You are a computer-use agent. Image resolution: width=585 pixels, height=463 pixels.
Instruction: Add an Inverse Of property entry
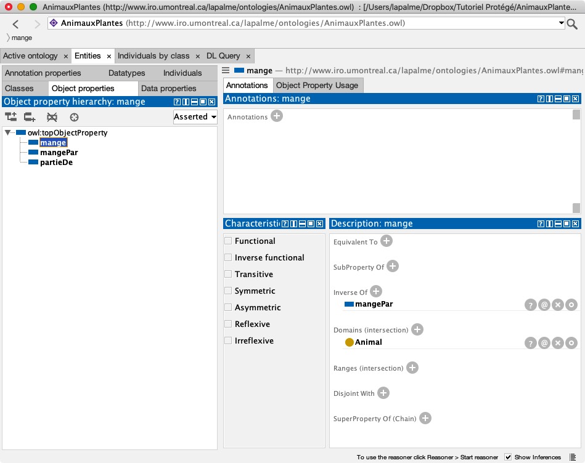click(x=375, y=292)
